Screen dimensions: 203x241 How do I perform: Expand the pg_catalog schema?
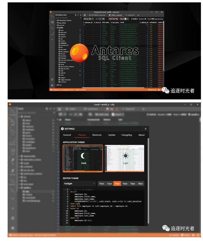point(56,23)
